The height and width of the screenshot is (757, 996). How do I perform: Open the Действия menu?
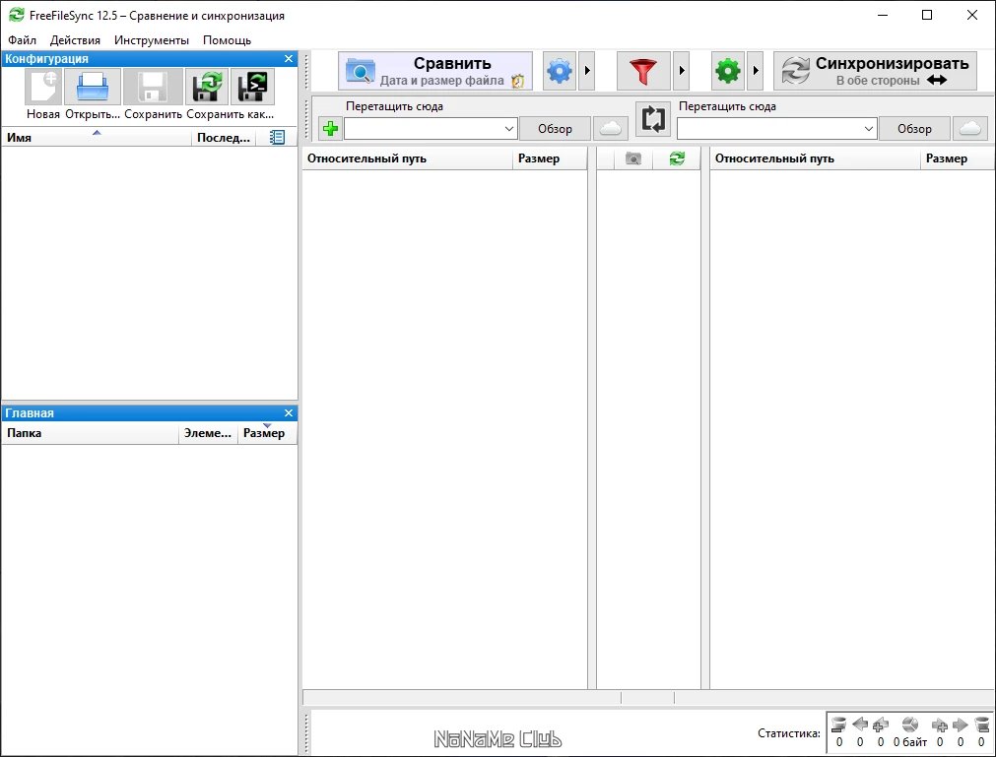click(75, 40)
